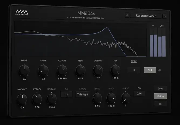
Task: Click the RATE knob
Action: [x=97, y=98]
